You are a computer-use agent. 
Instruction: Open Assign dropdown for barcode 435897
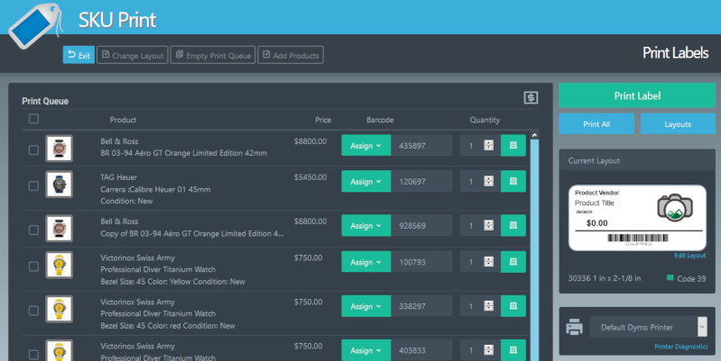366,146
